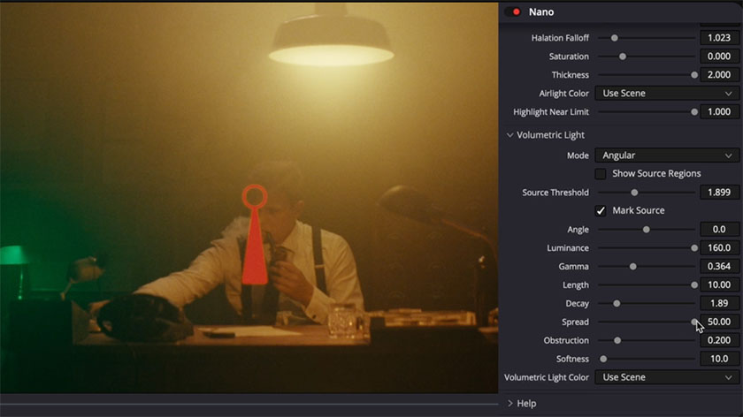Click the Spread slider handle
The width and height of the screenshot is (743, 417).
pos(694,322)
